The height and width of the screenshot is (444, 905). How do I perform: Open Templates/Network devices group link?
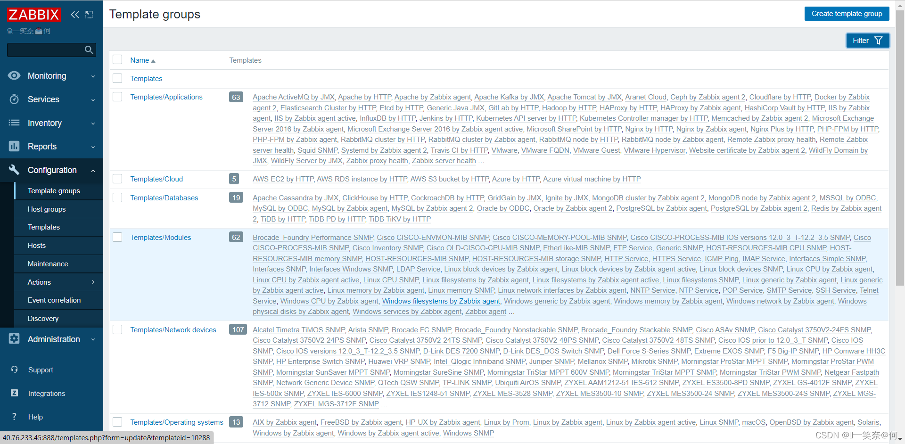point(173,329)
